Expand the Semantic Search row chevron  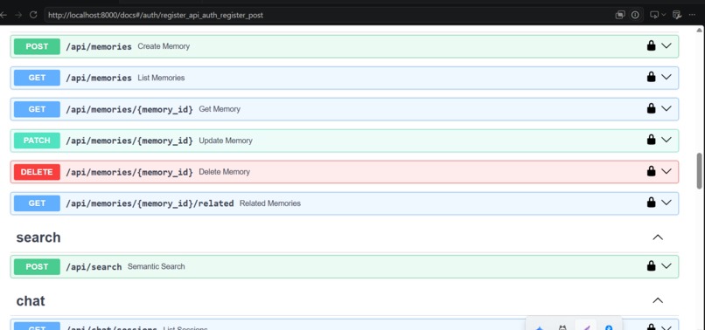pyautogui.click(x=667, y=266)
